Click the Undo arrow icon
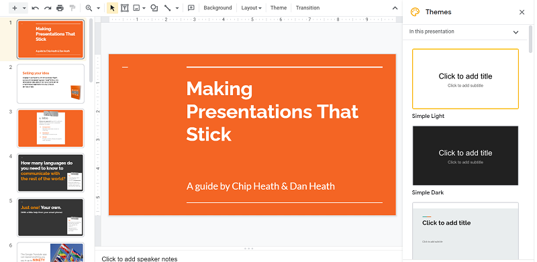 (x=36, y=8)
